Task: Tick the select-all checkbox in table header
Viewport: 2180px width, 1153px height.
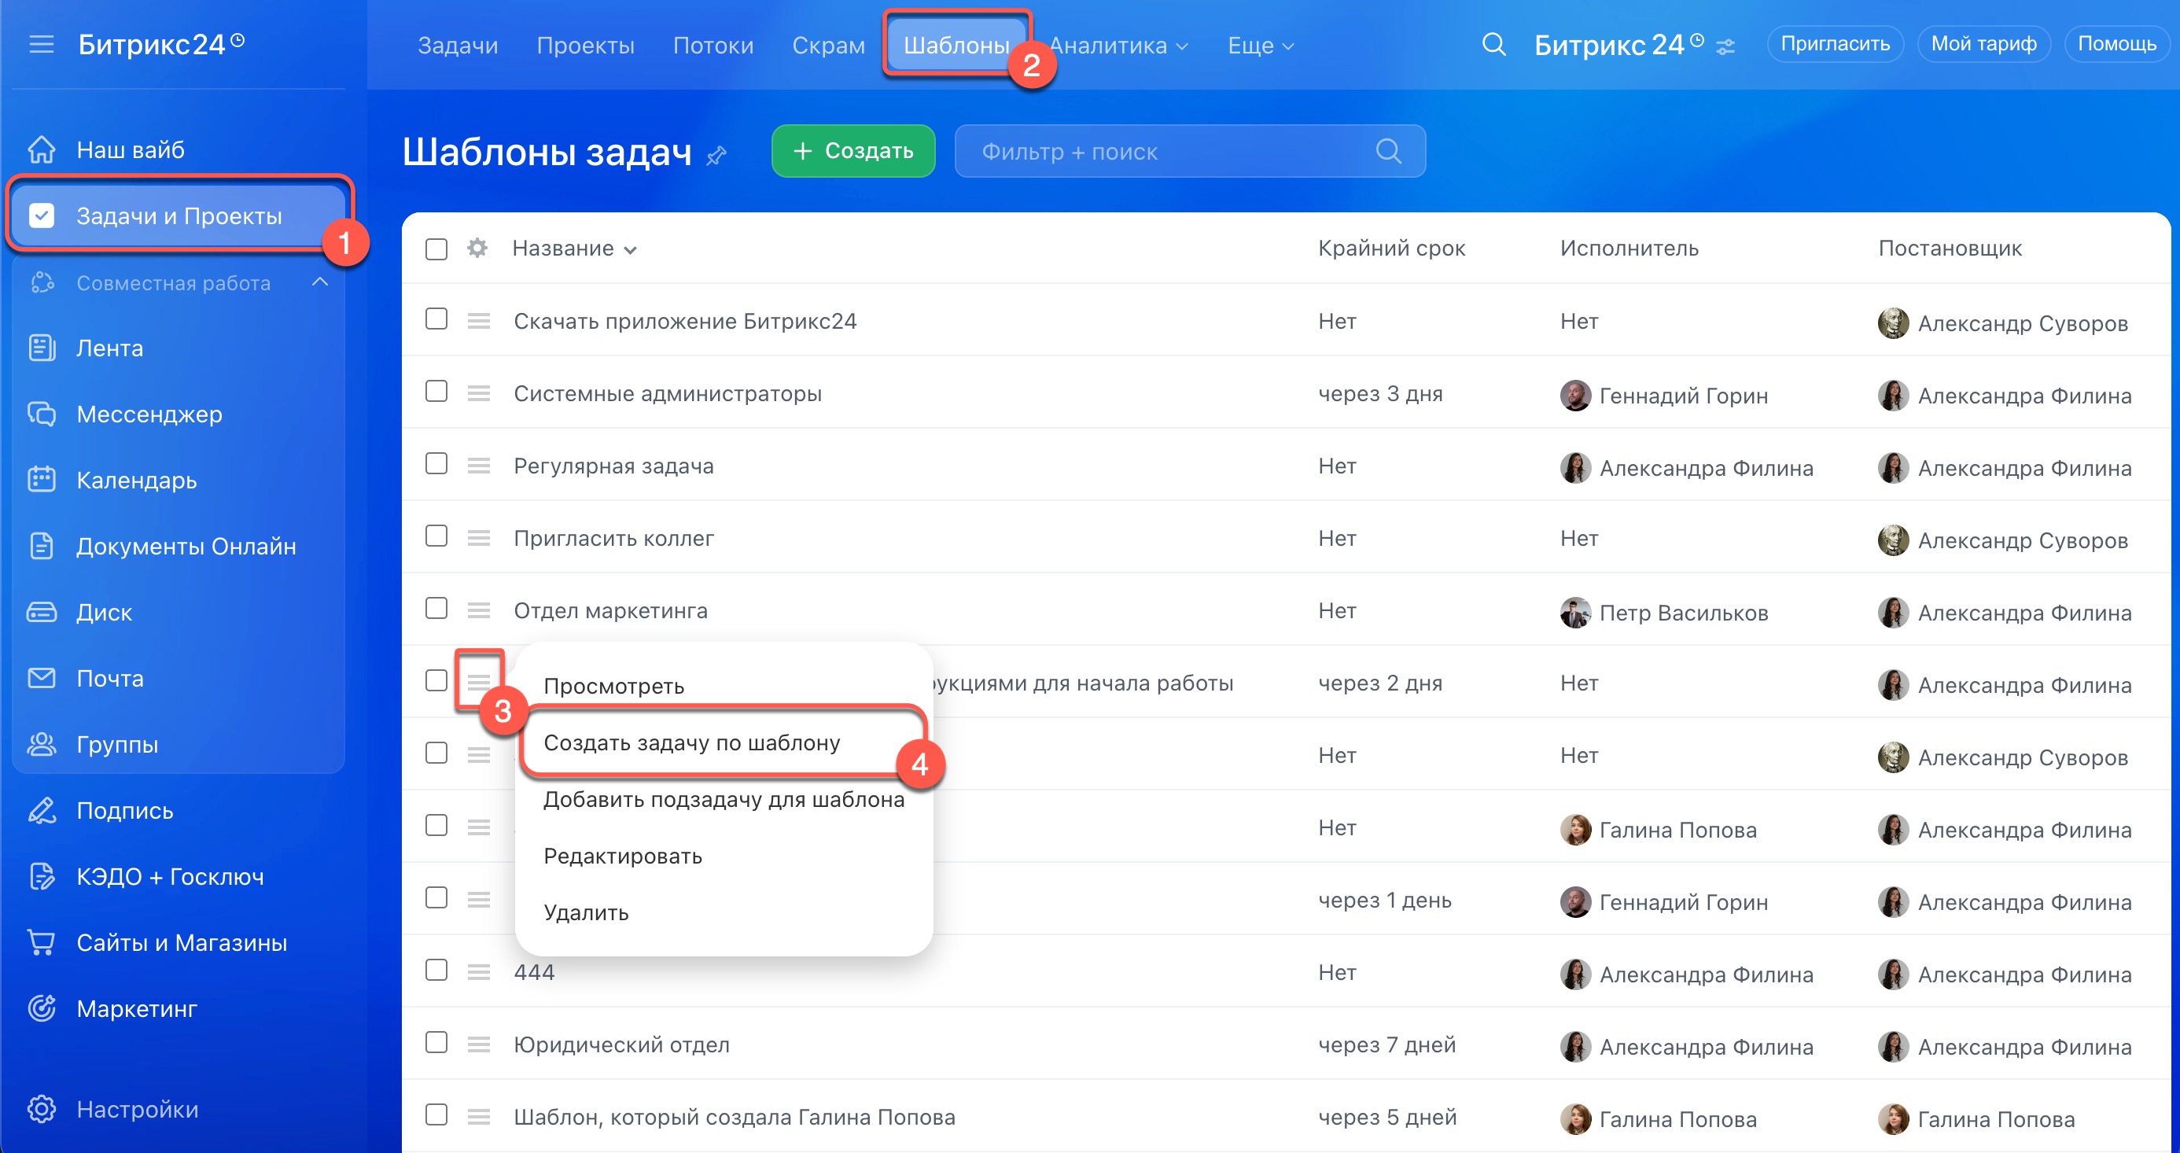Action: point(436,249)
